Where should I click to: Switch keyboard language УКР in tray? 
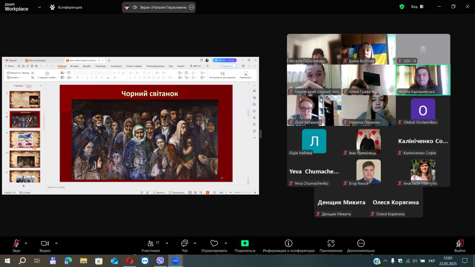432,261
